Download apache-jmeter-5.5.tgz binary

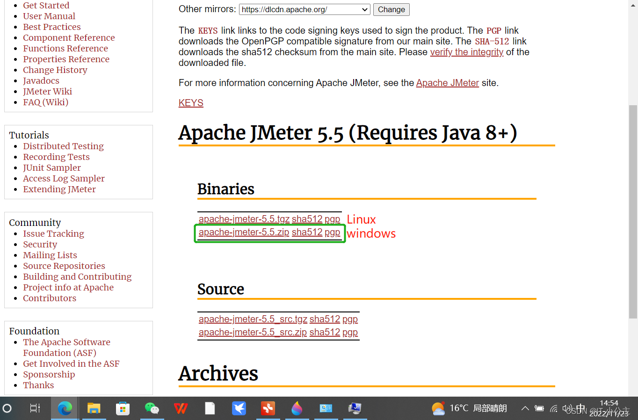244,219
